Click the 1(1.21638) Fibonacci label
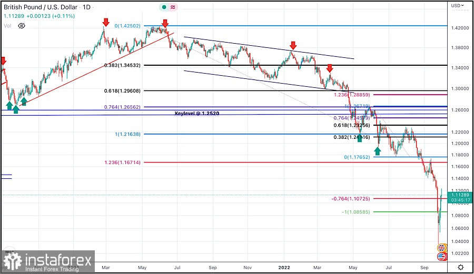The image size is (474, 274). [x=127, y=134]
